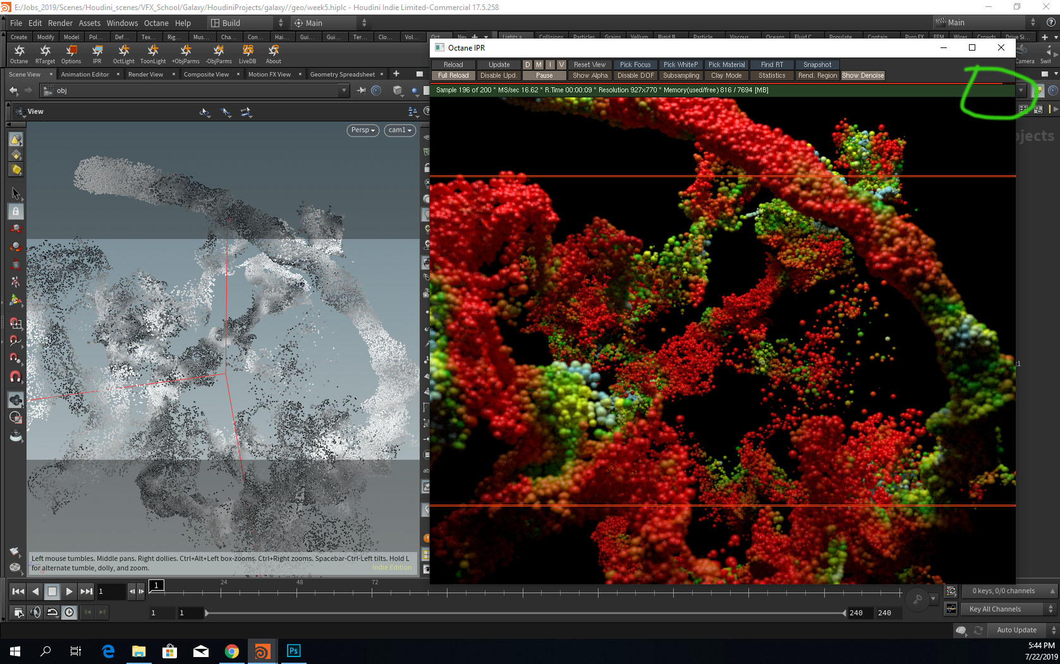This screenshot has width=1060, height=664.
Task: Step forward one frame
Action: click(141, 592)
